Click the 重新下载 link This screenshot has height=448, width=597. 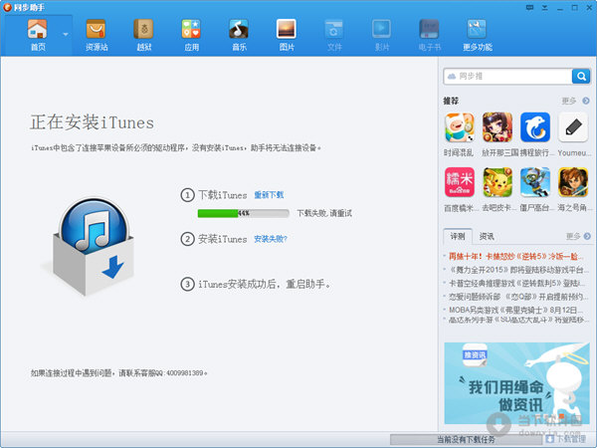[269, 195]
